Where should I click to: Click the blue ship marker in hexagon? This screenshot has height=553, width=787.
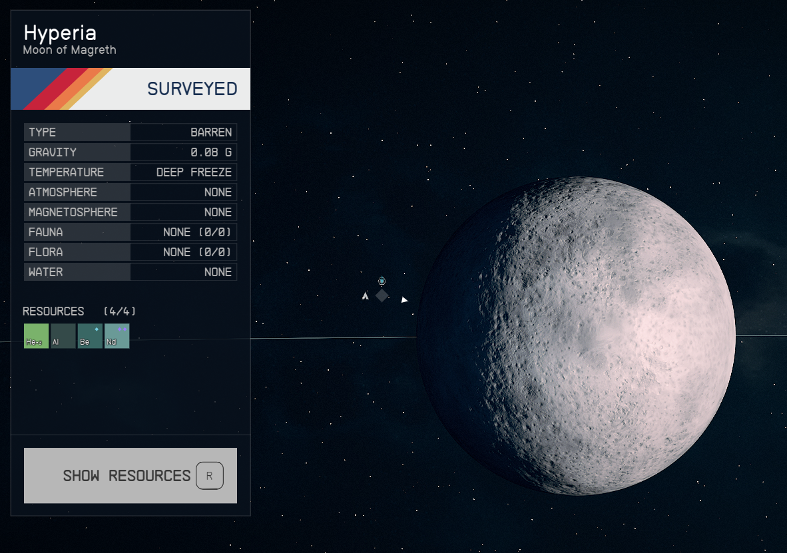(382, 281)
